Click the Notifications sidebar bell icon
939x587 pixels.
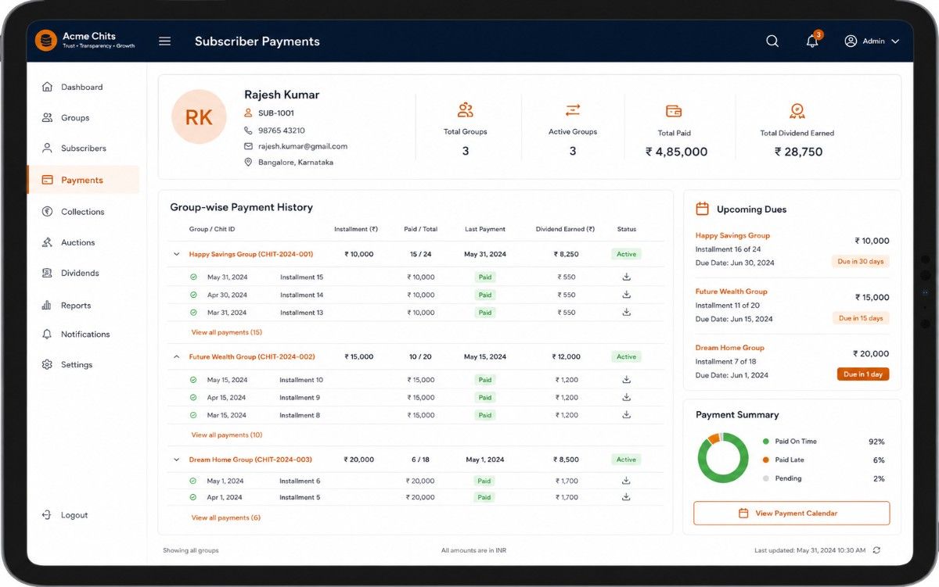(47, 335)
